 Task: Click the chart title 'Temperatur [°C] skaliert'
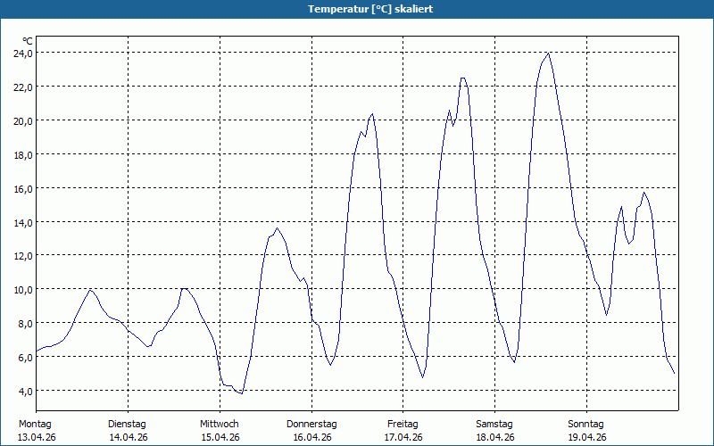[370, 9]
